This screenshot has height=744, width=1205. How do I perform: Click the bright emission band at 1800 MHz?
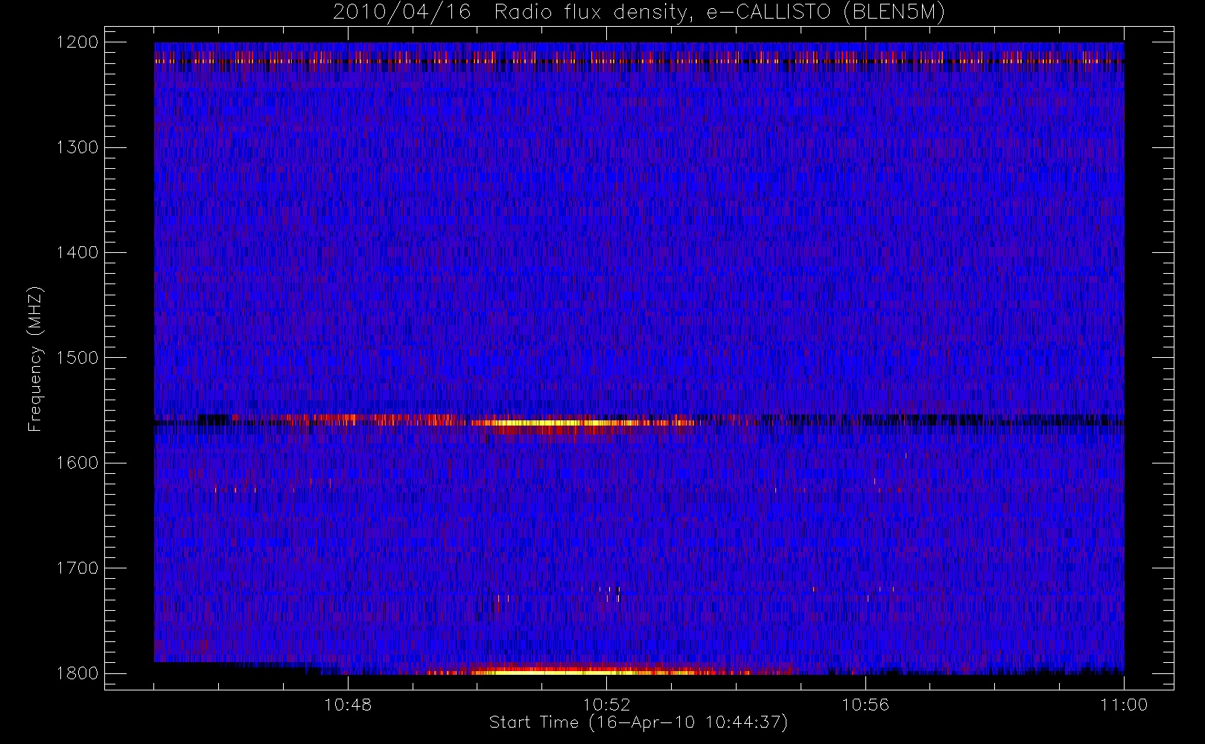coord(588,671)
